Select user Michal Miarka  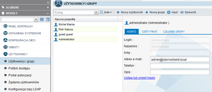tap(86, 24)
